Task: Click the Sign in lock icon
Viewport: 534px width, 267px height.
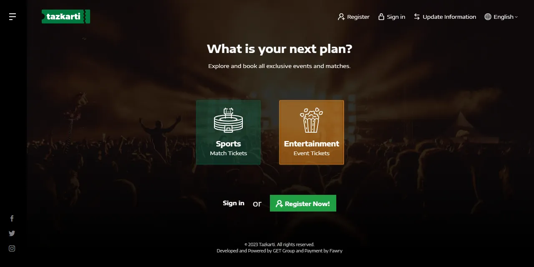Action: (x=381, y=17)
